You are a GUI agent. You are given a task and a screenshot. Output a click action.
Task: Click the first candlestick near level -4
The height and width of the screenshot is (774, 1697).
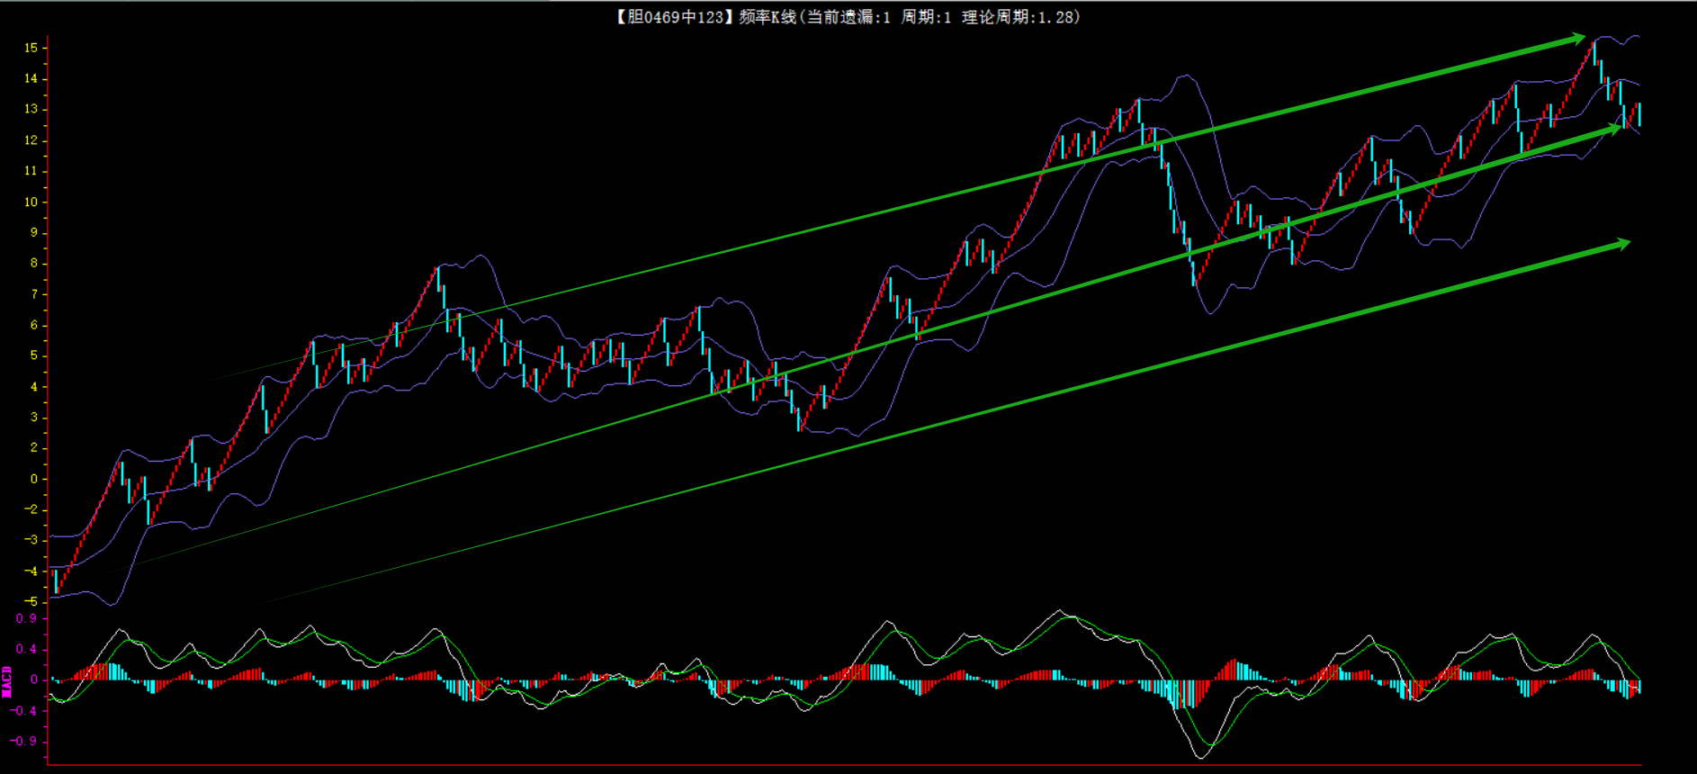[56, 581]
